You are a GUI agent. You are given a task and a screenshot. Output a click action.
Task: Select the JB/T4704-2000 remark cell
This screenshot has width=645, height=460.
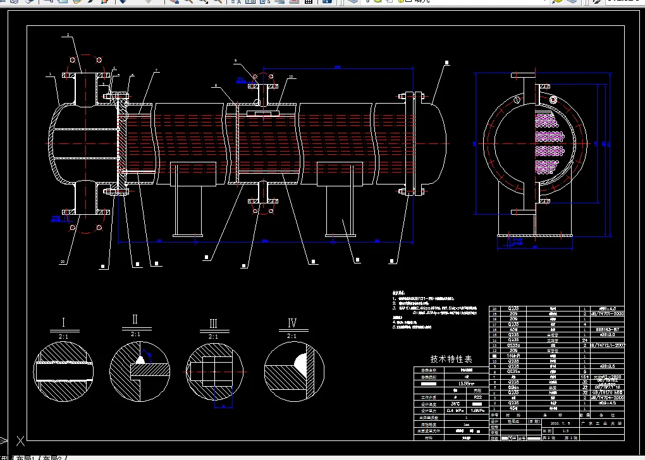[x=608, y=397]
